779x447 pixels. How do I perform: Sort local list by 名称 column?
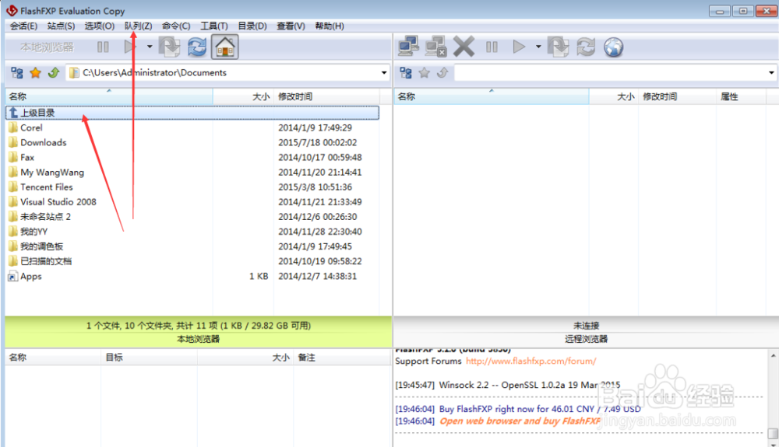coord(109,96)
